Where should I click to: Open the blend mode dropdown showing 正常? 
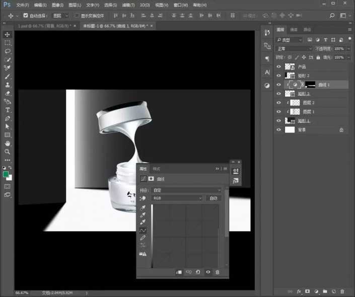point(295,49)
